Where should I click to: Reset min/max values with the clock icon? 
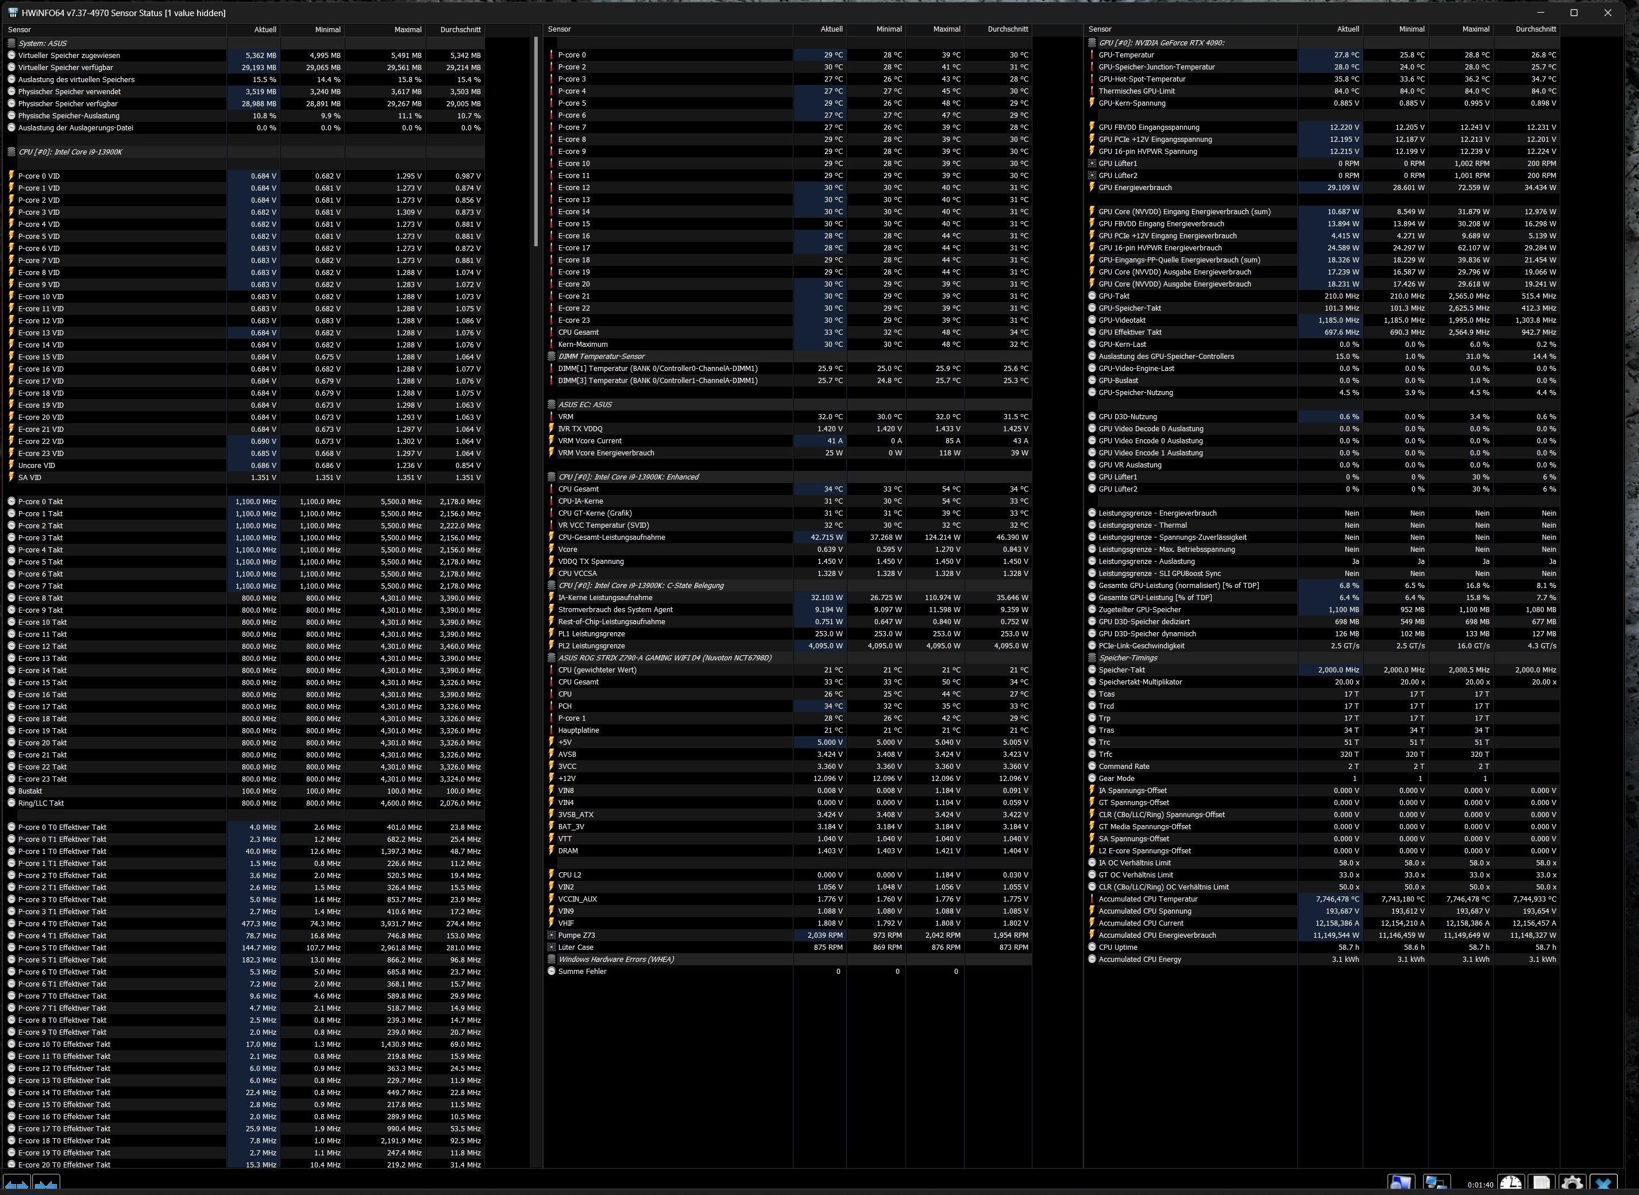(1510, 1184)
